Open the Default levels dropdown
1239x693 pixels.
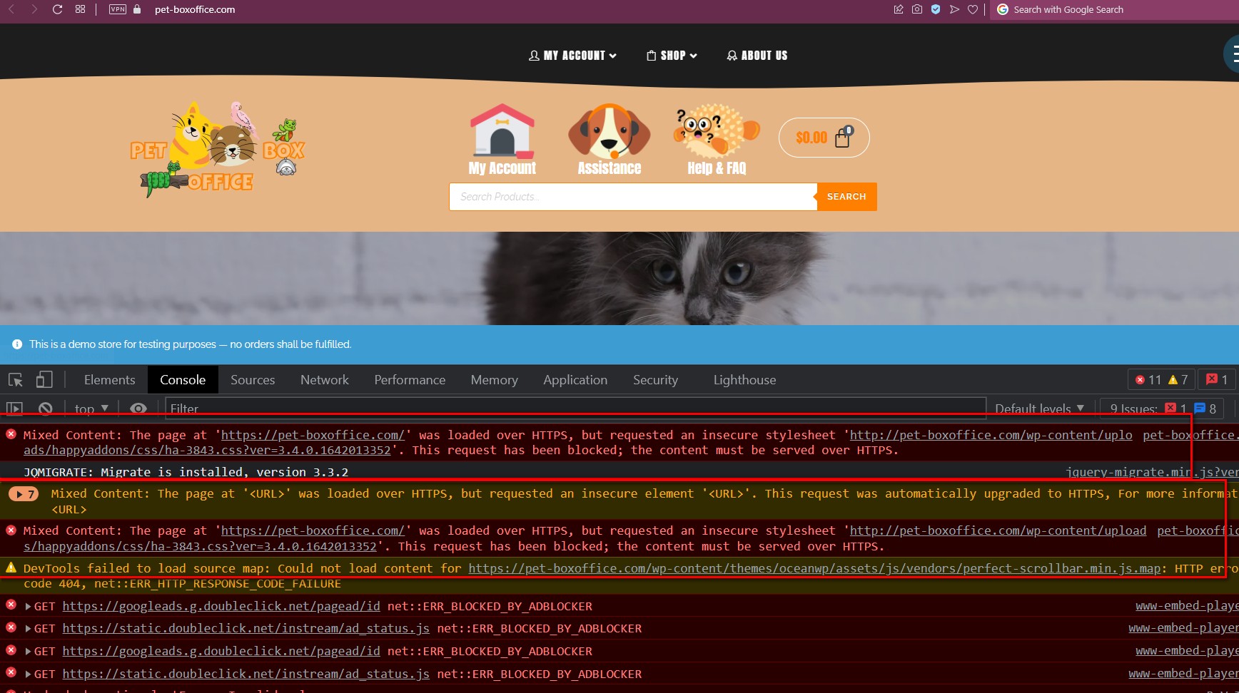[1039, 409]
